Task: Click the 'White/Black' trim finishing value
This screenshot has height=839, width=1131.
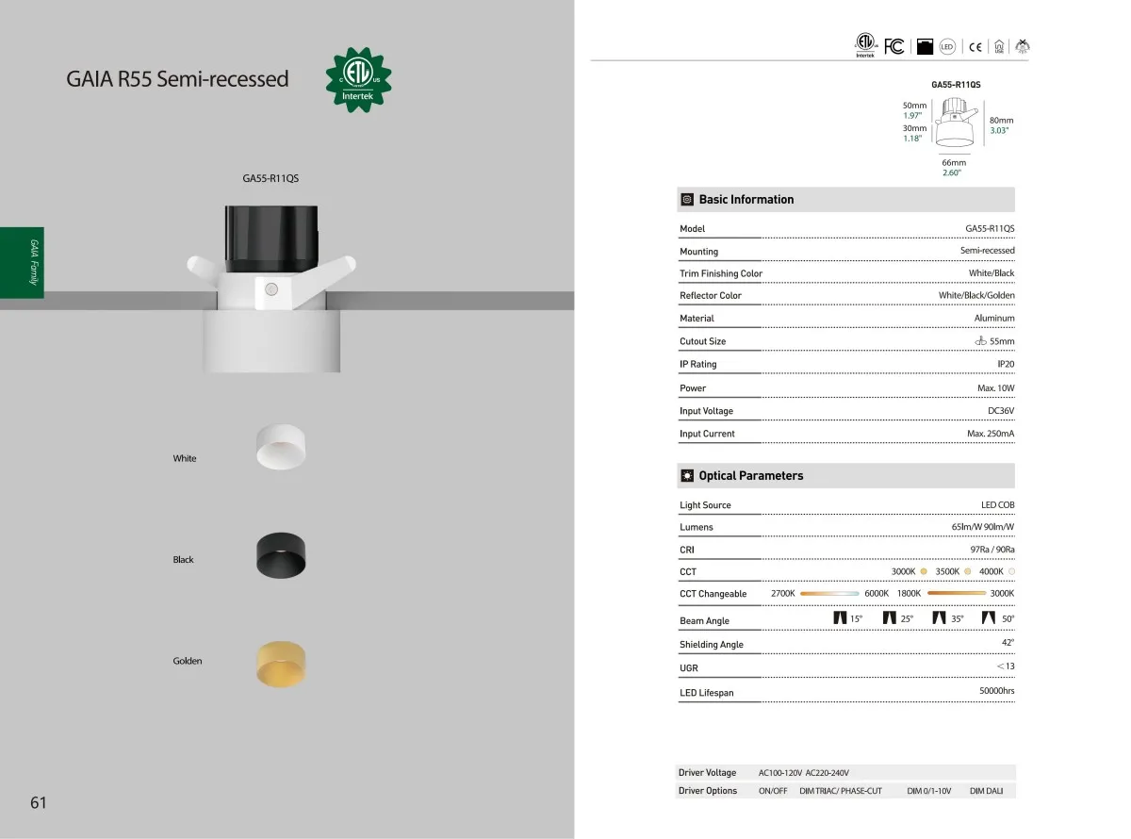Action: tap(992, 273)
